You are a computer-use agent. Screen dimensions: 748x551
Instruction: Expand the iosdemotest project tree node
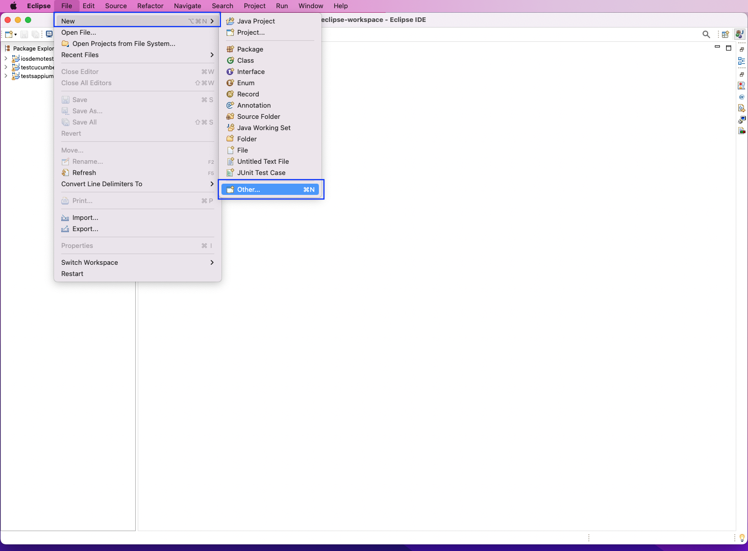click(x=6, y=59)
